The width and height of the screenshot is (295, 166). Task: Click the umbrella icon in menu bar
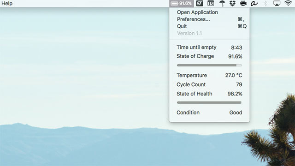tap(222, 3)
